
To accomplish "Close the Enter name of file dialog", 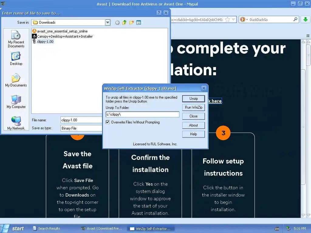I will [166, 13].
